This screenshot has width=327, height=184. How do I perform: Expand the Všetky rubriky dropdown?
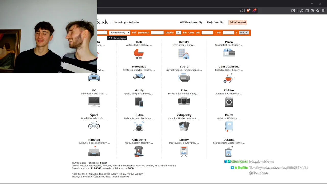point(120,32)
